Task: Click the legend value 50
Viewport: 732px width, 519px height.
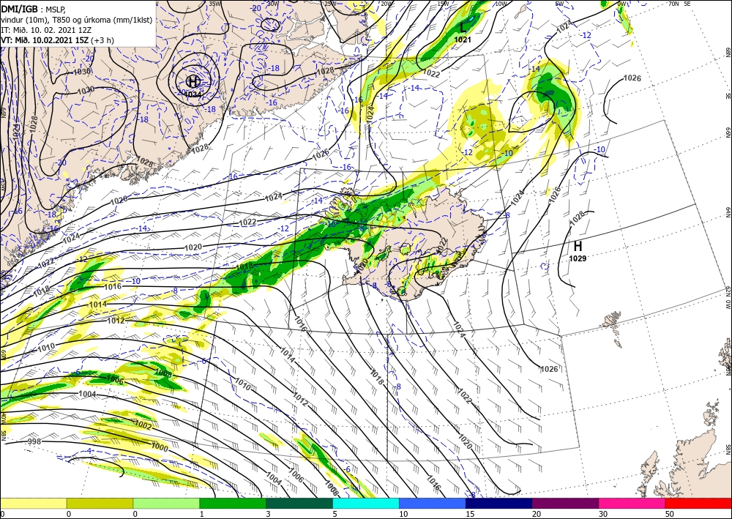Action: (x=669, y=514)
